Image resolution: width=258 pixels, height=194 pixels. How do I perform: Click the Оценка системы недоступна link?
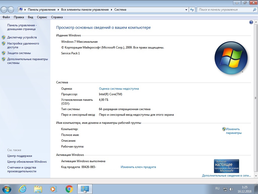(119, 89)
